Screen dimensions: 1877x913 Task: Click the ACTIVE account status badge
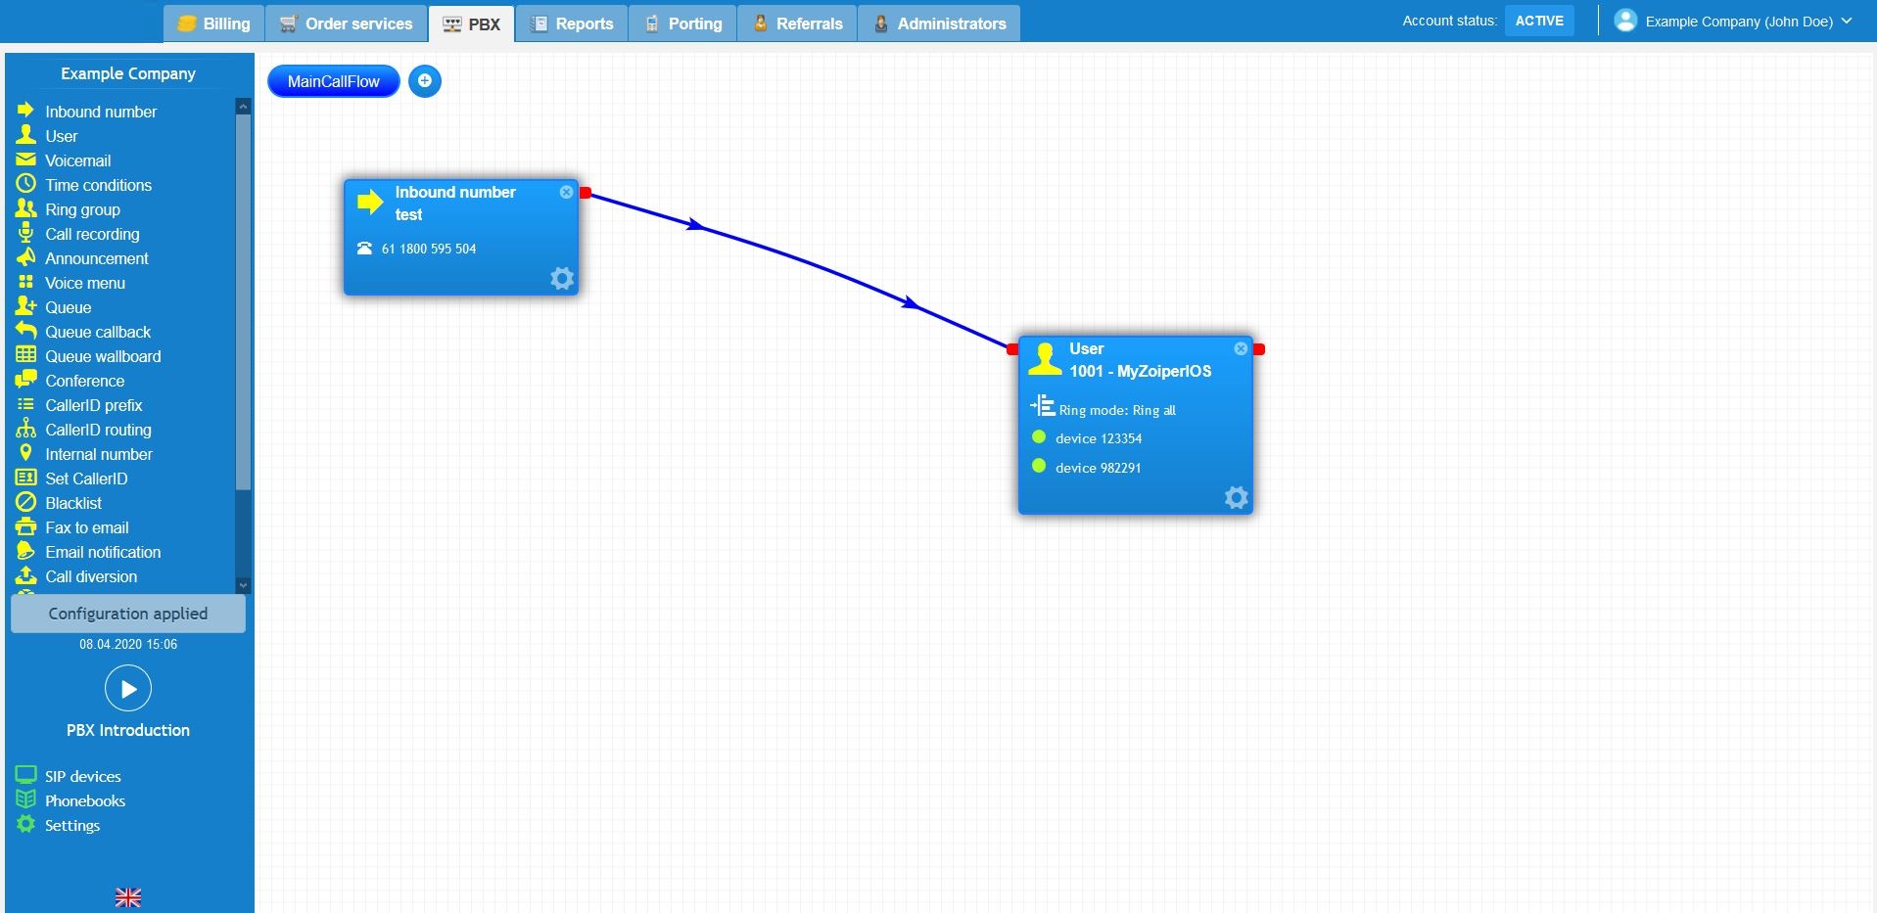[1538, 20]
